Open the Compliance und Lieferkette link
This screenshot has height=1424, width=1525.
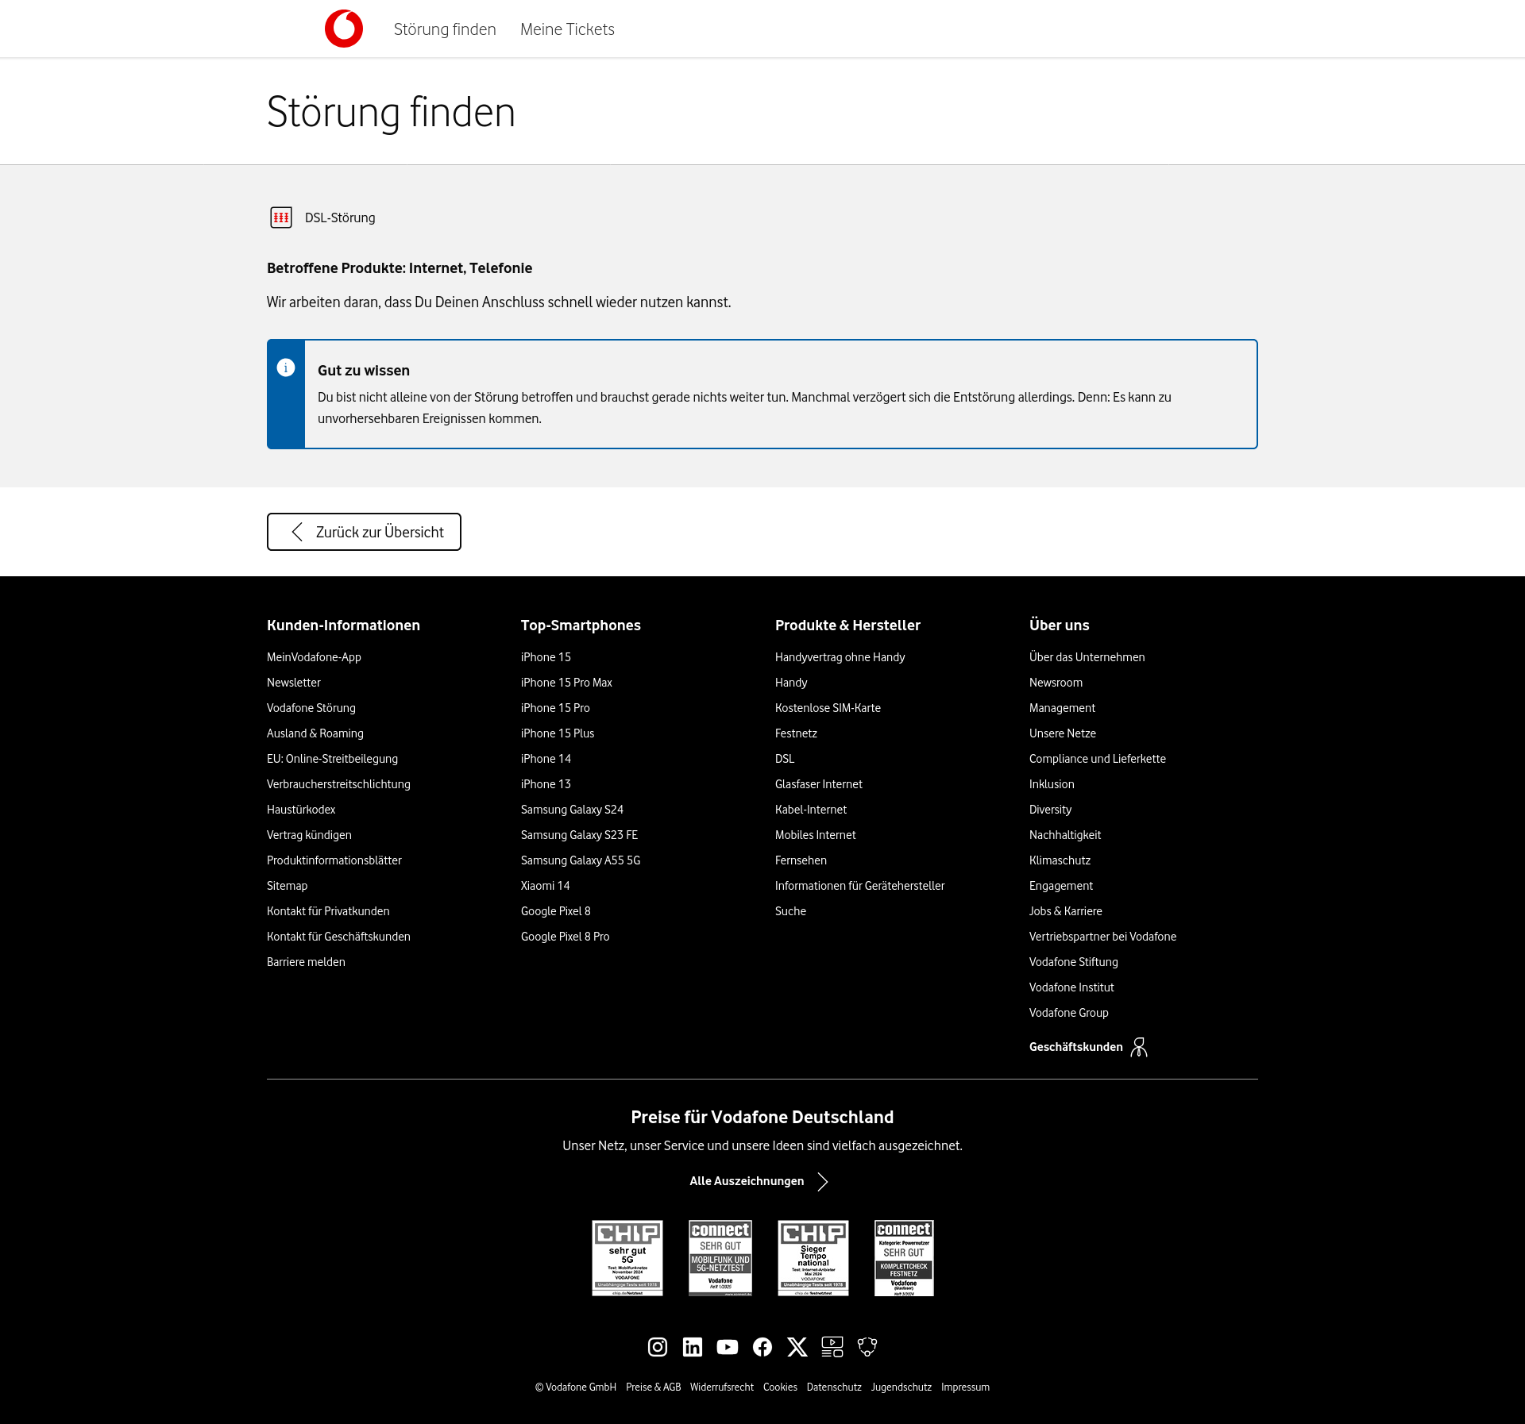click(1097, 759)
